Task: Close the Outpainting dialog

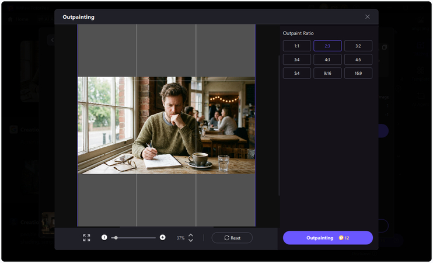Action: pyautogui.click(x=367, y=17)
